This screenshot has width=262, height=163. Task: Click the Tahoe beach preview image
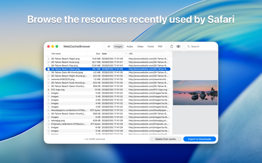[x=195, y=93]
